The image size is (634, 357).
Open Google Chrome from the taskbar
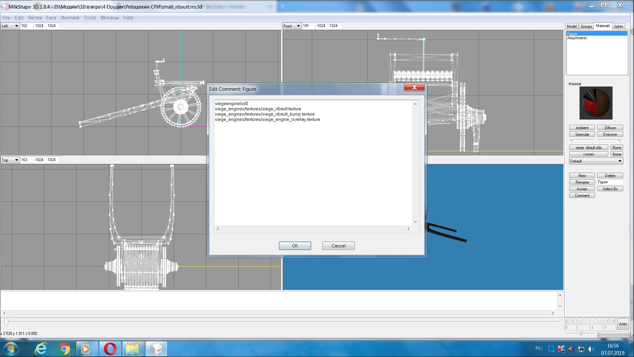[x=64, y=349]
